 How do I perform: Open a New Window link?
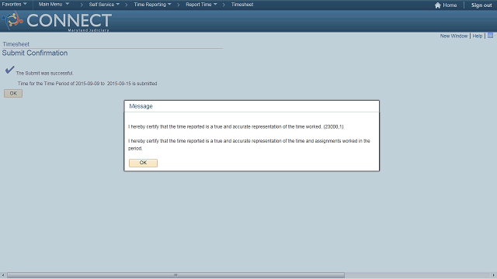(454, 36)
